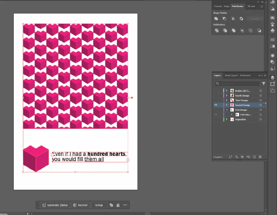Click target circle of Fourth Design layer
This screenshot has height=215, width=277.
tap(261, 96)
